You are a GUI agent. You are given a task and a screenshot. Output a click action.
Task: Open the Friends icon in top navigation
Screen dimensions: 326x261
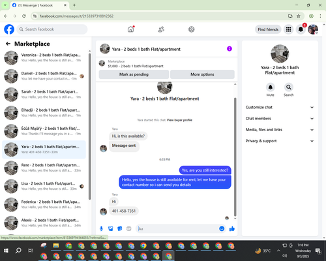[161, 29]
